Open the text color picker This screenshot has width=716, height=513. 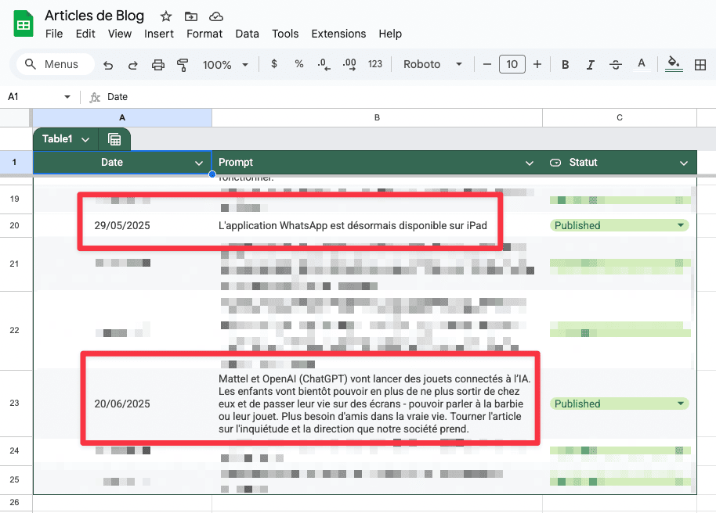coord(642,64)
